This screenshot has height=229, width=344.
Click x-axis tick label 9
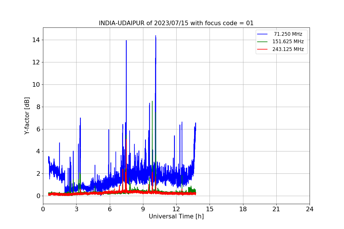click(143, 209)
